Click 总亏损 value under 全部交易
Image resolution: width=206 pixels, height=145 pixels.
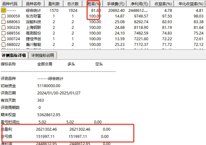click(45, 136)
